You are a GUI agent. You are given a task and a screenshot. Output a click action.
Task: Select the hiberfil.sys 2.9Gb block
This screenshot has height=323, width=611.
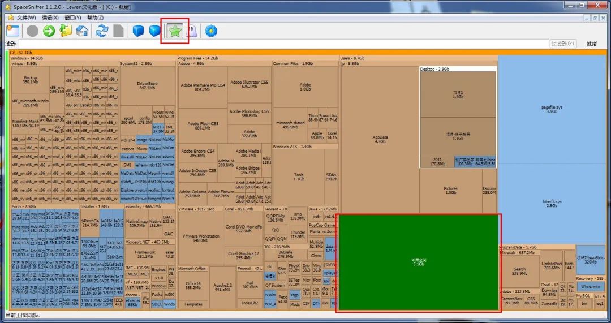[x=552, y=204]
